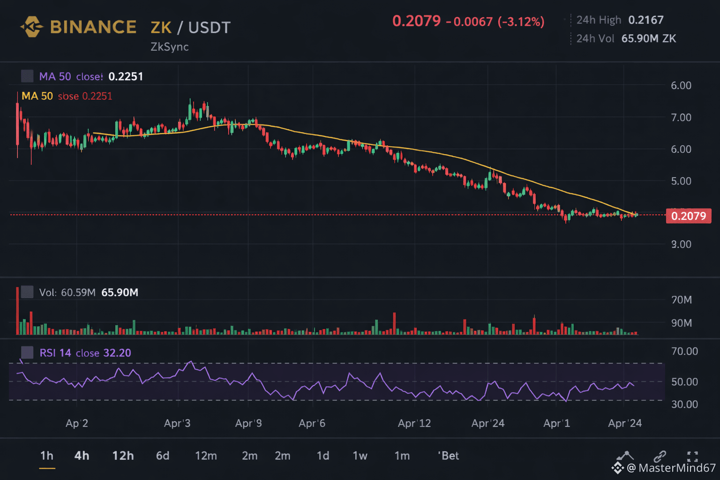This screenshot has height=480, width=720.
Task: Select the 1h timeframe tab
Action: tap(47, 456)
